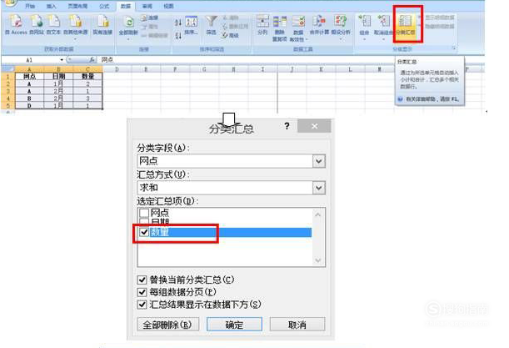The width and height of the screenshot is (509, 348).
Task: Click the help question mark in dialog
Action: point(287,126)
